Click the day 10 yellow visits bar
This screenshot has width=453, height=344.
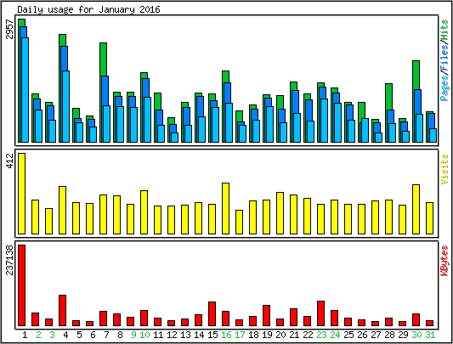pos(144,212)
